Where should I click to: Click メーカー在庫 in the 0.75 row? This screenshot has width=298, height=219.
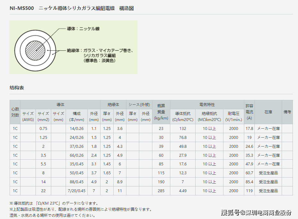[268, 129]
